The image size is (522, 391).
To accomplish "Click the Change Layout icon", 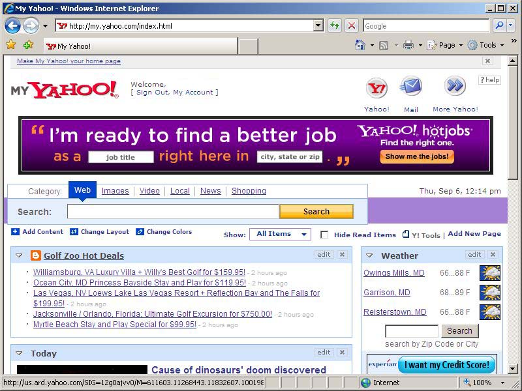I will [x=74, y=232].
